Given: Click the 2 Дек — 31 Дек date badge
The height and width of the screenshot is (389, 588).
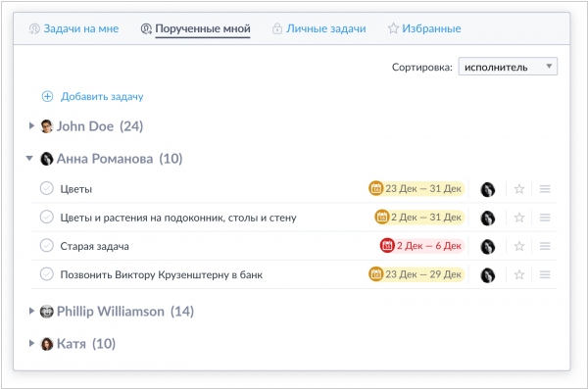Looking at the screenshot, I should [419, 218].
